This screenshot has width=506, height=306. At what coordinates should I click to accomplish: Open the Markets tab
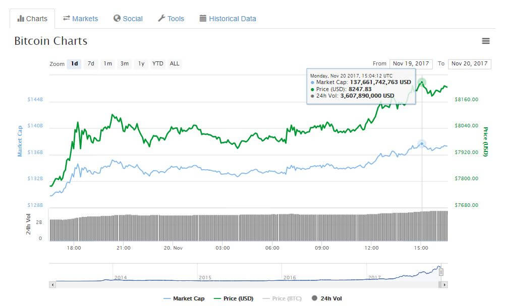pyautogui.click(x=81, y=19)
